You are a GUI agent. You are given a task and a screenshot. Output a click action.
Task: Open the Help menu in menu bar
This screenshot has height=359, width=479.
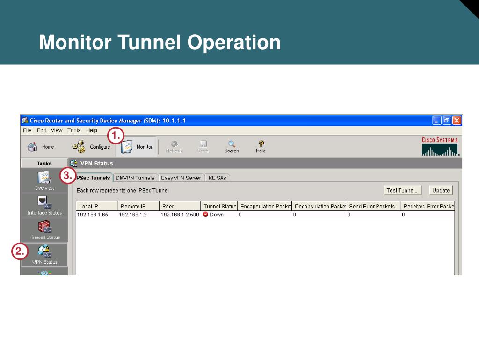91,130
